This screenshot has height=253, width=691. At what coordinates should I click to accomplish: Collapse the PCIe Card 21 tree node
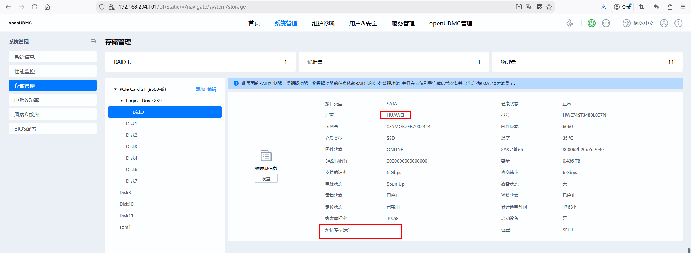click(115, 89)
